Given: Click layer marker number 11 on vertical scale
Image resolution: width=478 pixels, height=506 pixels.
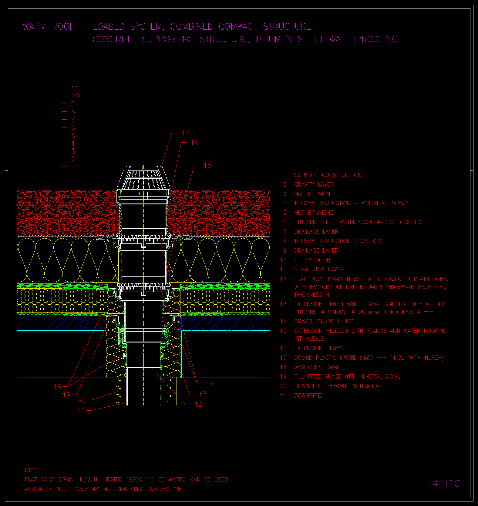Looking at the screenshot, I should 75,88.
